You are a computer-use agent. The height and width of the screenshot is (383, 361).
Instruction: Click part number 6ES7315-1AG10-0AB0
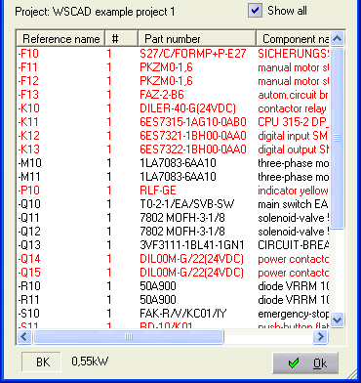[193, 122]
